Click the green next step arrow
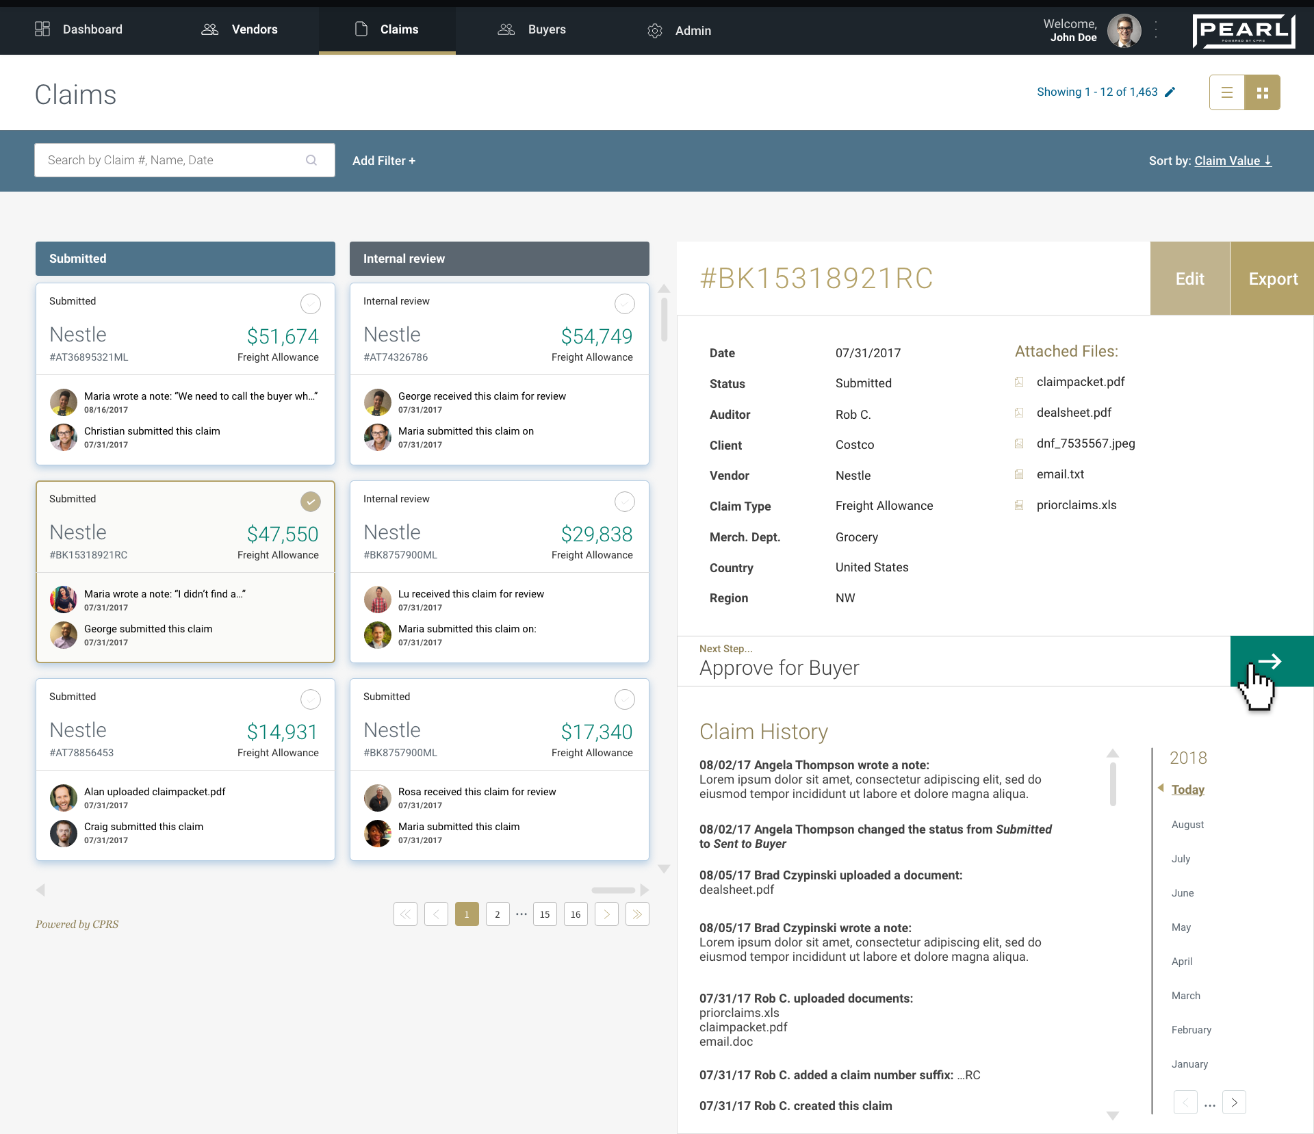This screenshot has width=1314, height=1134. (x=1272, y=661)
